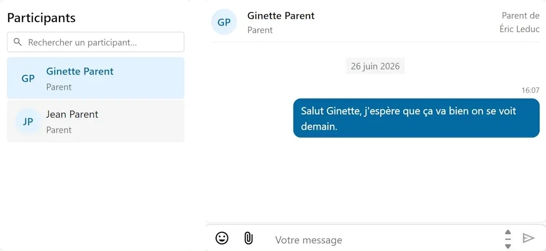
Task: Click the GP avatar in the chat header
Action: 224,22
